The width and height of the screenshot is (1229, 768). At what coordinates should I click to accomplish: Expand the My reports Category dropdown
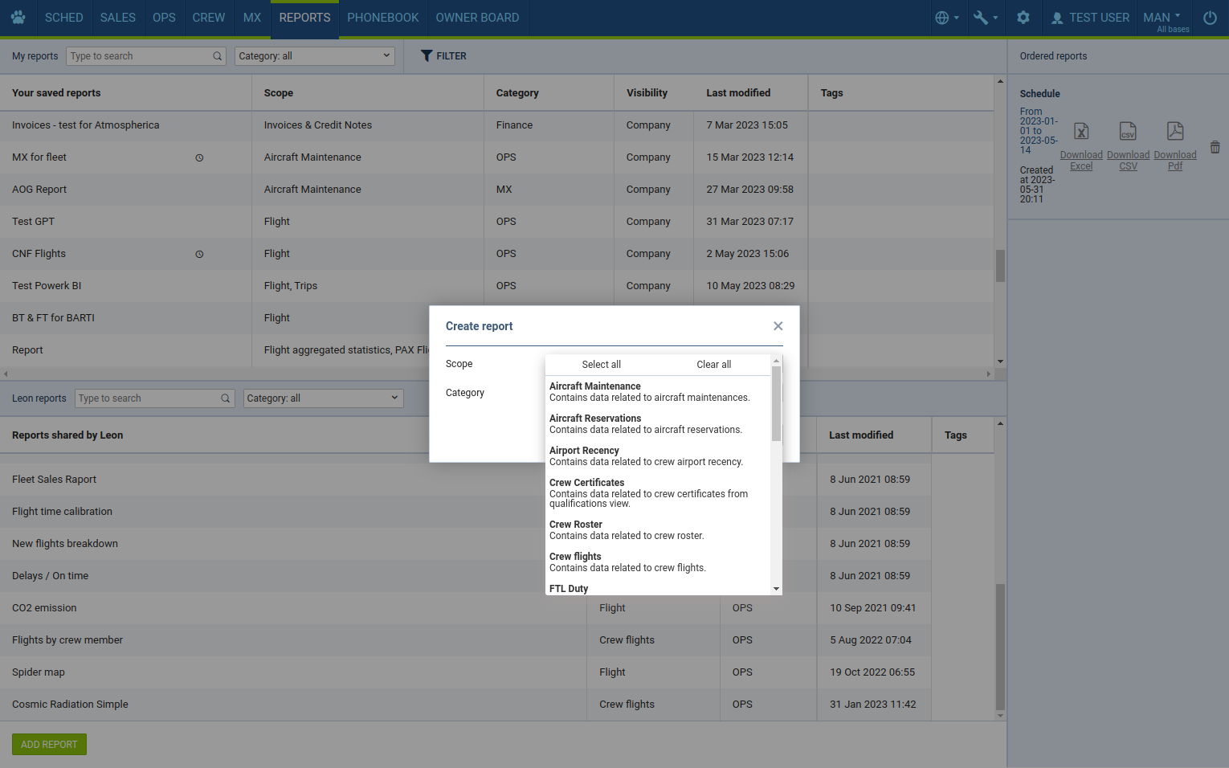pos(314,56)
